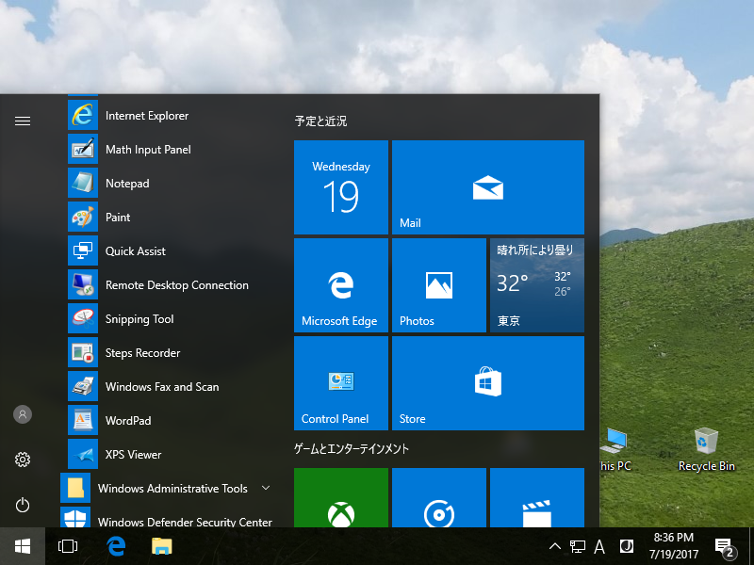The height and width of the screenshot is (565, 754).
Task: Open Task View from the taskbar
Action: [68, 546]
